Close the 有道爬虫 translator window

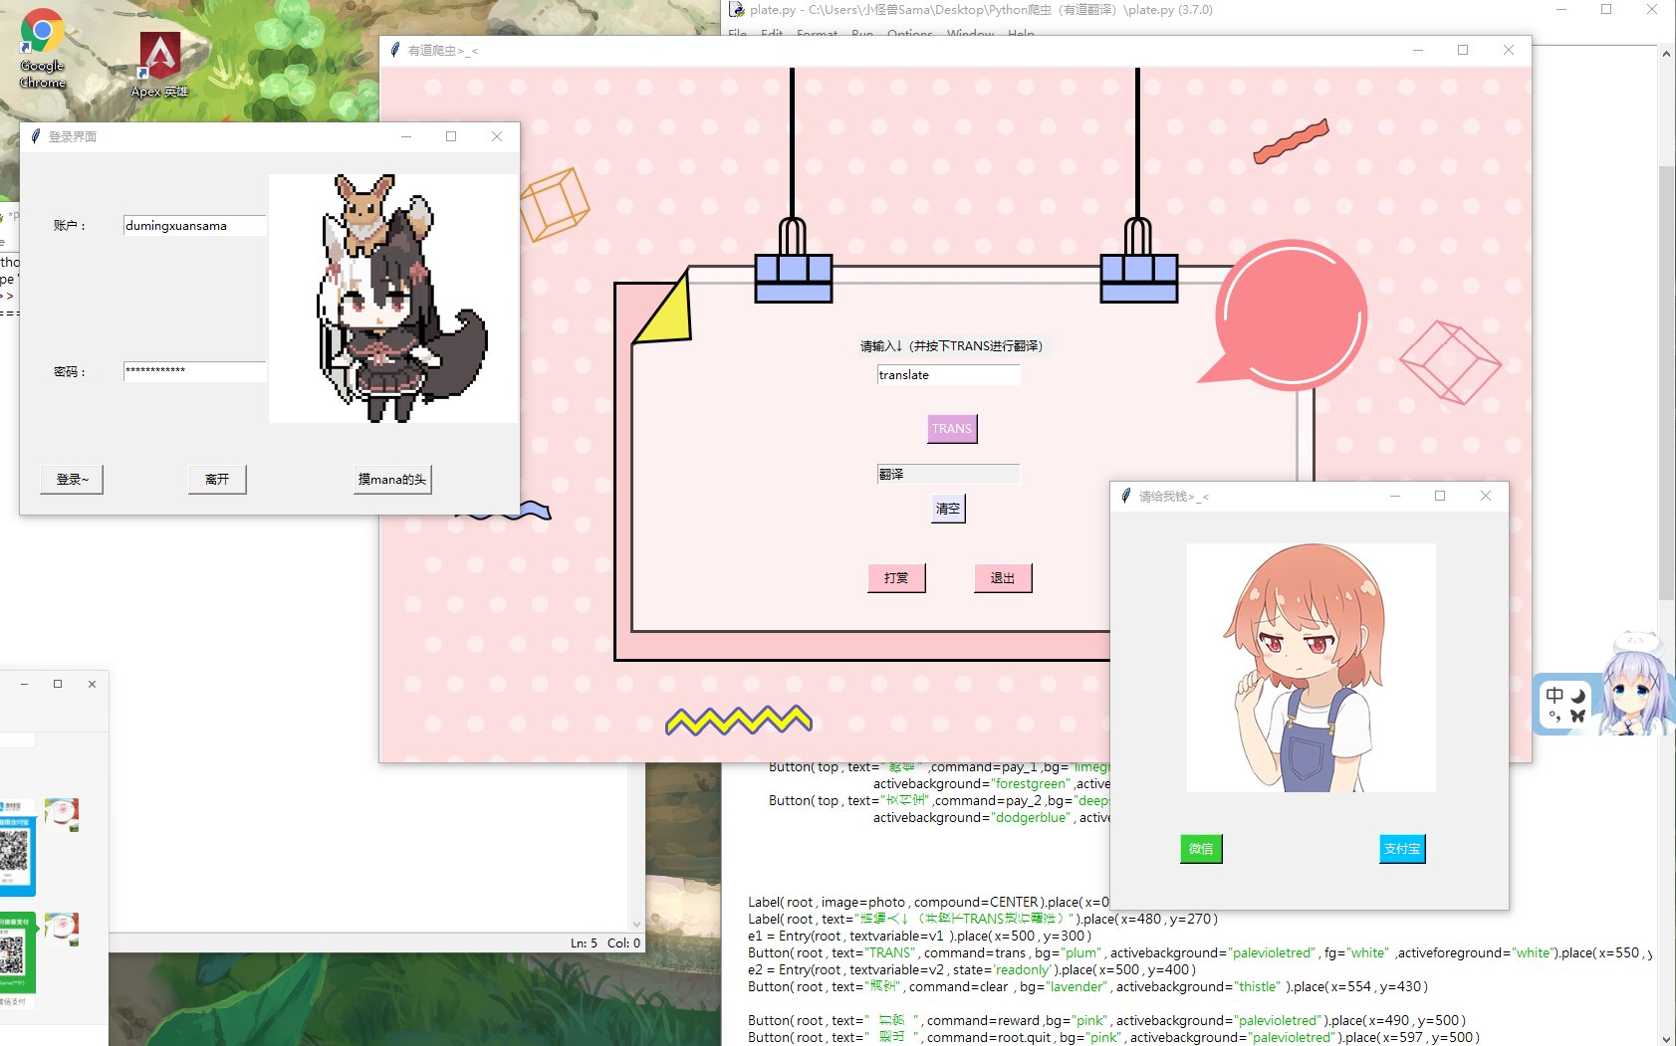pyautogui.click(x=1509, y=50)
